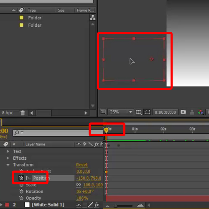This screenshot has width=209, height=209.
Task: Open graph editor icon next to Position
Action: (x=28, y=178)
